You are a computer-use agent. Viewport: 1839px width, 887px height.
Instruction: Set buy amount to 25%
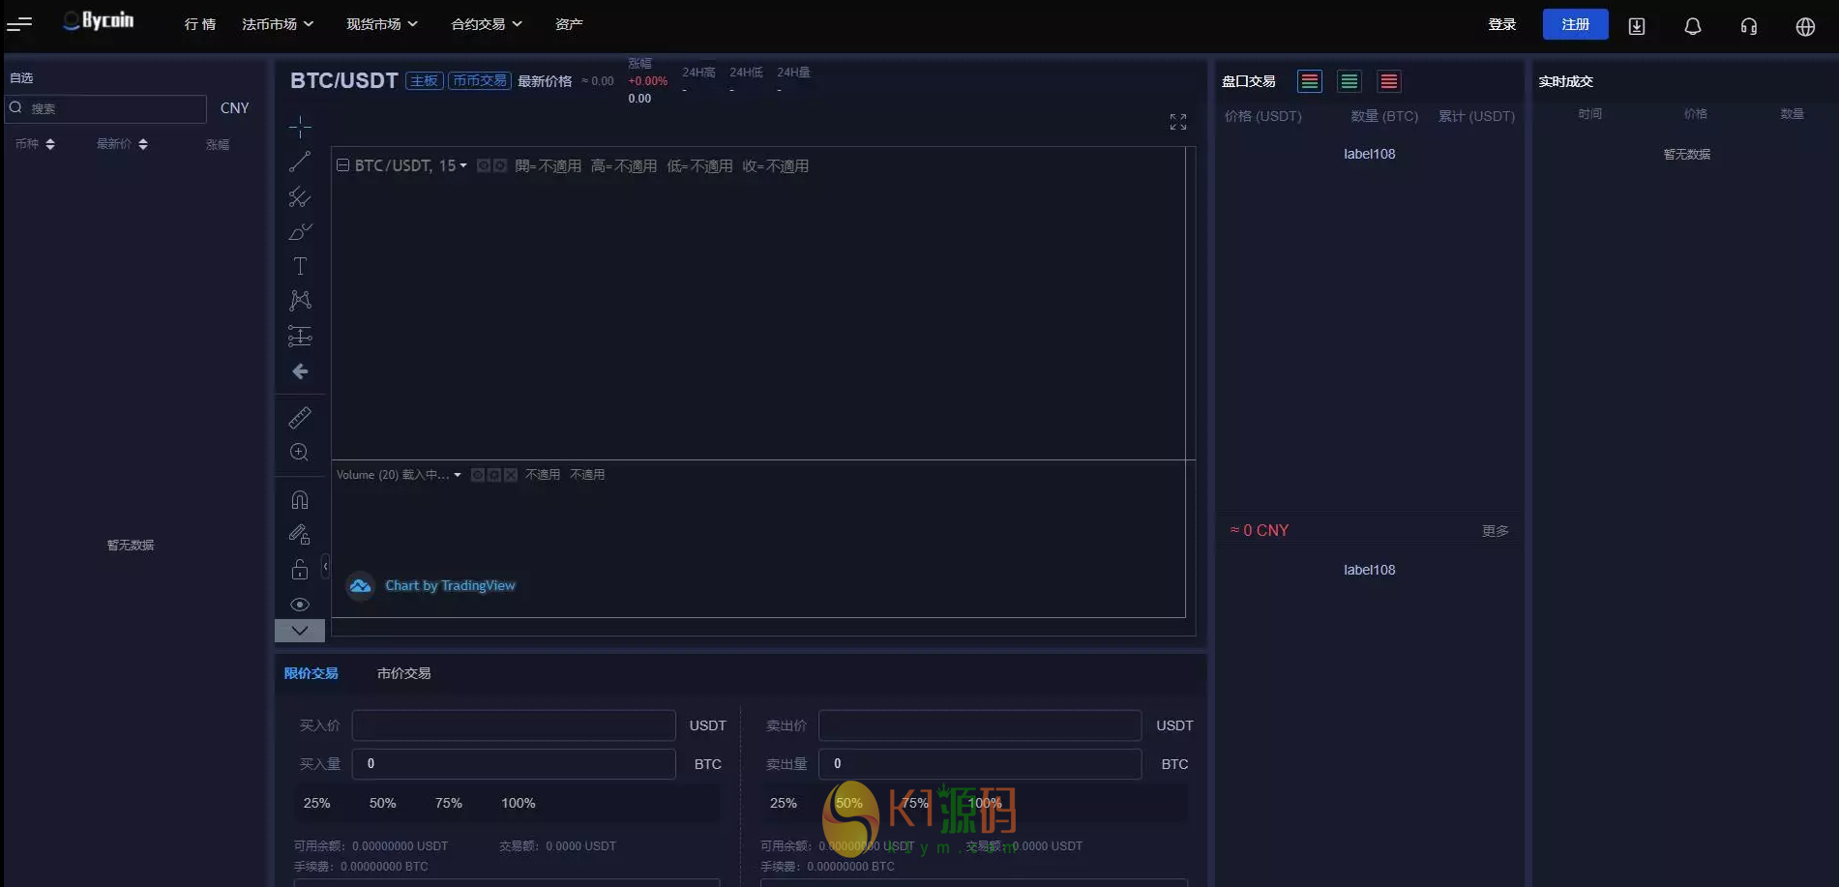(316, 804)
